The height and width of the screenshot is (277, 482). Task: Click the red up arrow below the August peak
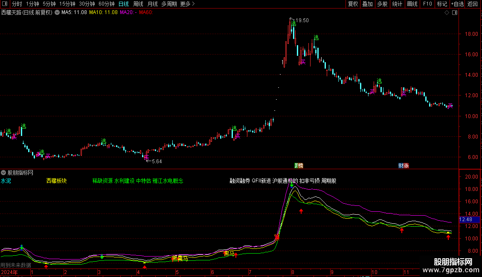[x=301, y=211]
